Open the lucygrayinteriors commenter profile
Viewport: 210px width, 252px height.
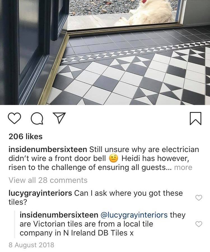coord(40,193)
